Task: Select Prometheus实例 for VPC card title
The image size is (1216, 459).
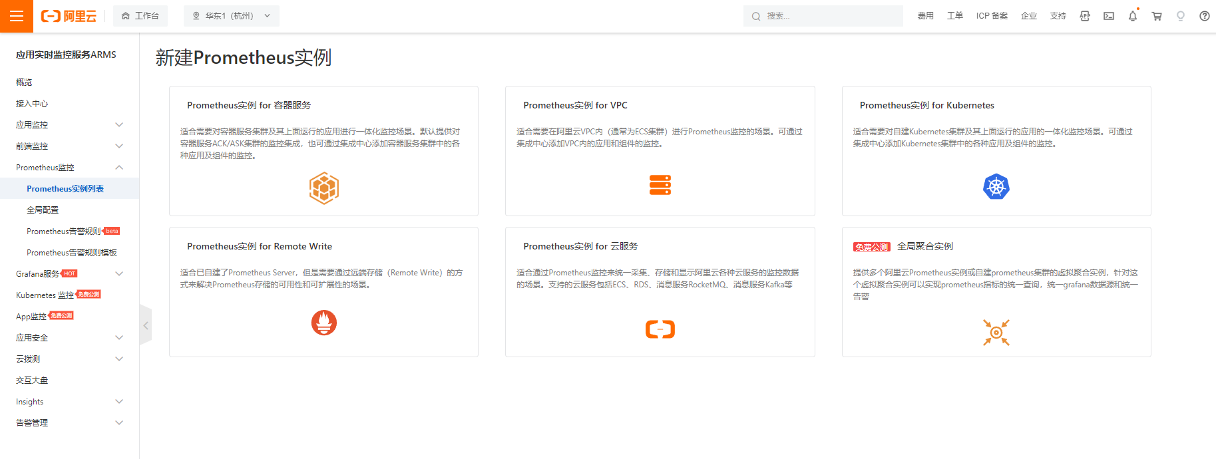Action: (575, 105)
